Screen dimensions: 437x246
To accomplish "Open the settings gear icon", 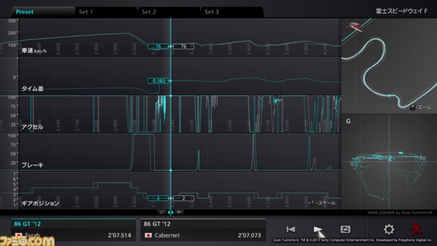I will [x=389, y=230].
